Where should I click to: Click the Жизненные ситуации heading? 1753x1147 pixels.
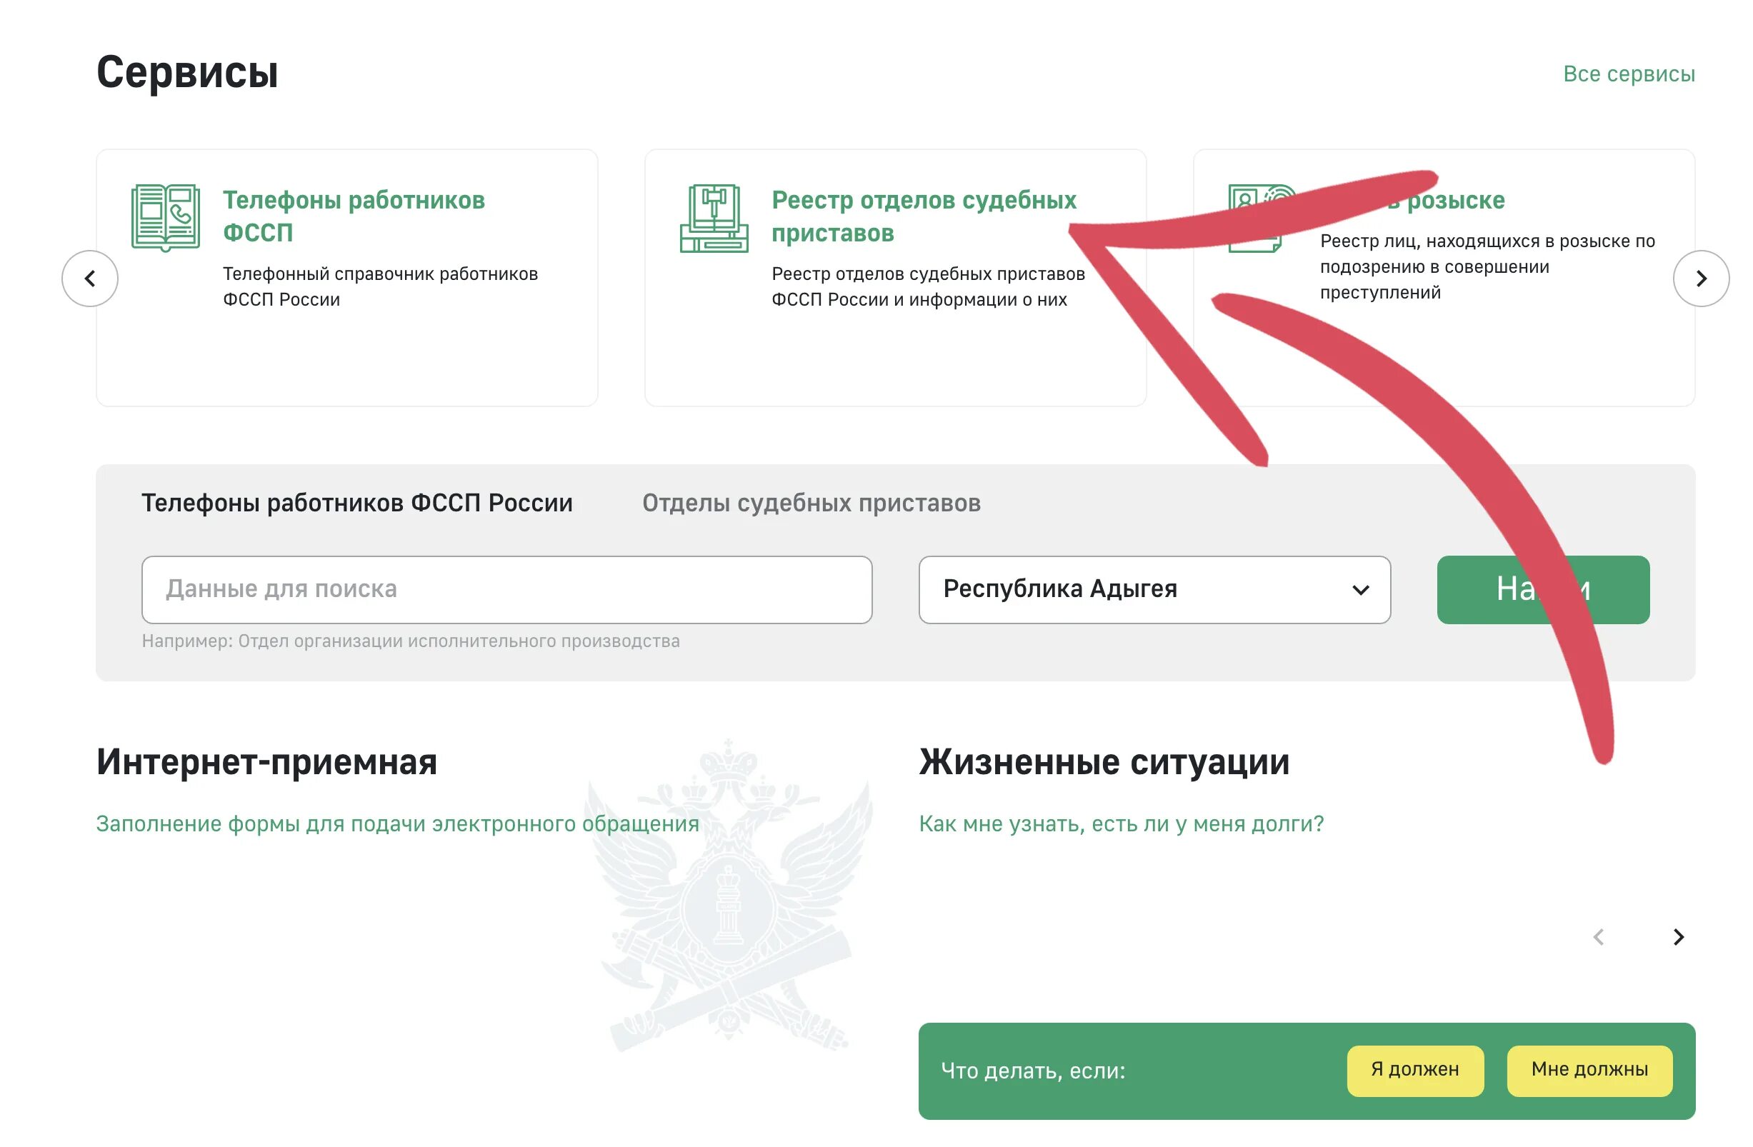[1104, 761]
